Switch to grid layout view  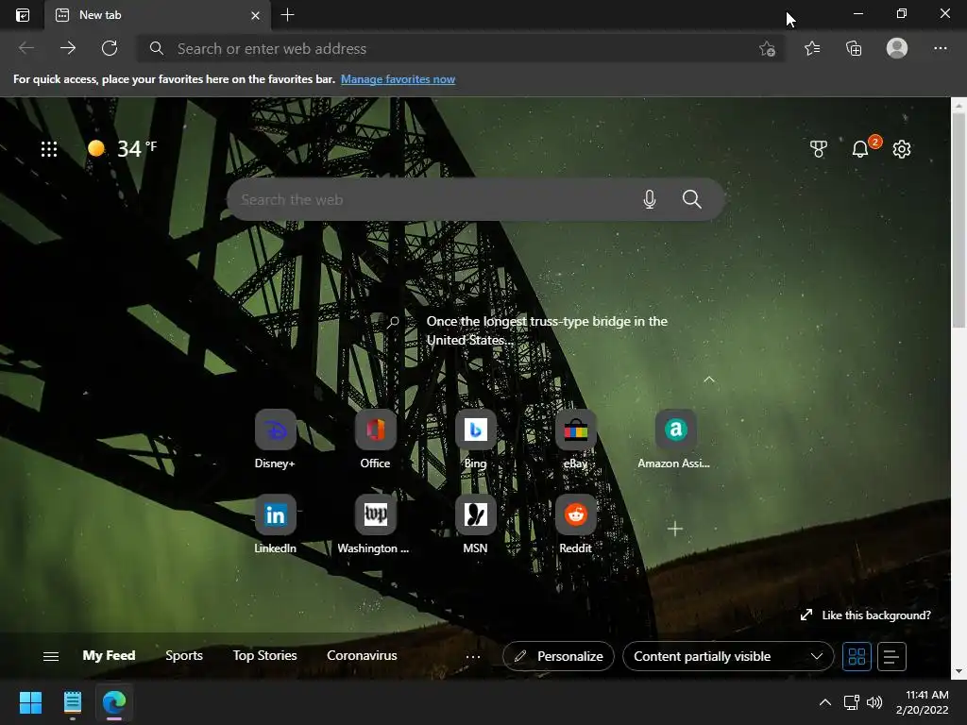[x=857, y=656]
